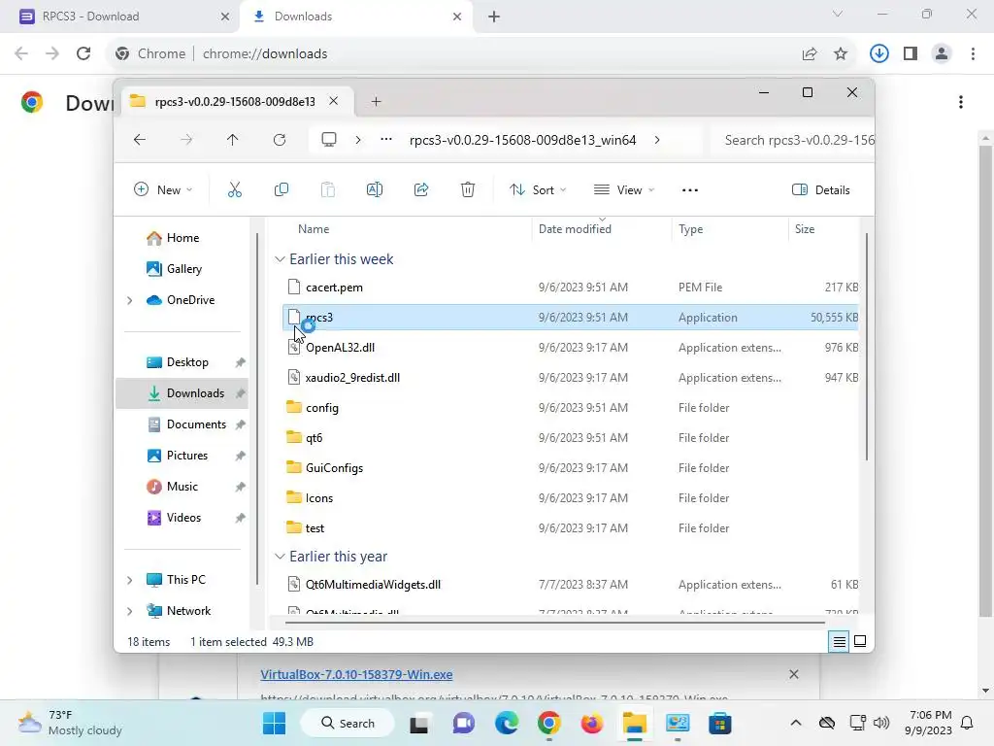Click the Explorer Back arrow

[140, 140]
